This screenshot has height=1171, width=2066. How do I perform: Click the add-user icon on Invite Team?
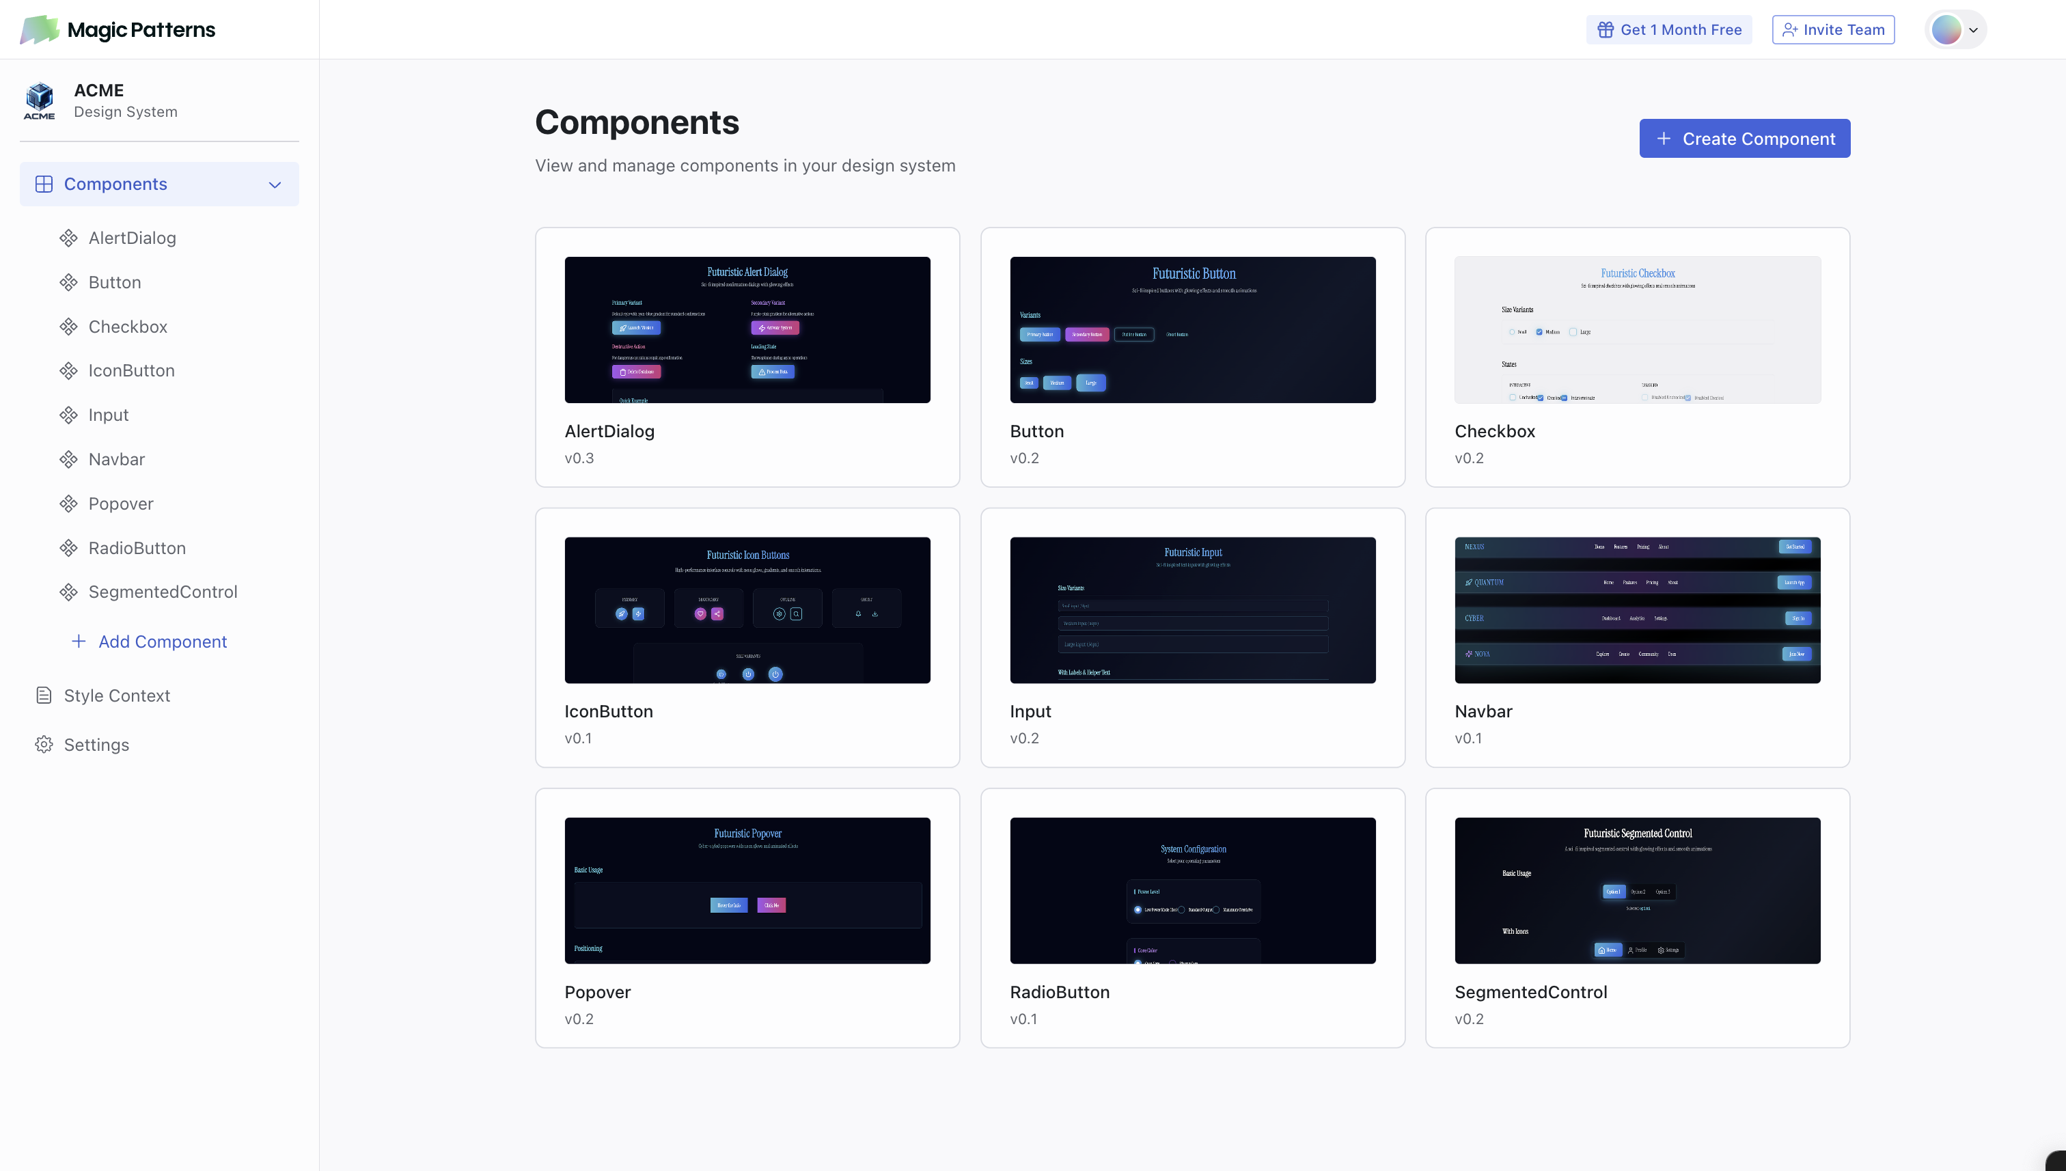coord(1789,30)
